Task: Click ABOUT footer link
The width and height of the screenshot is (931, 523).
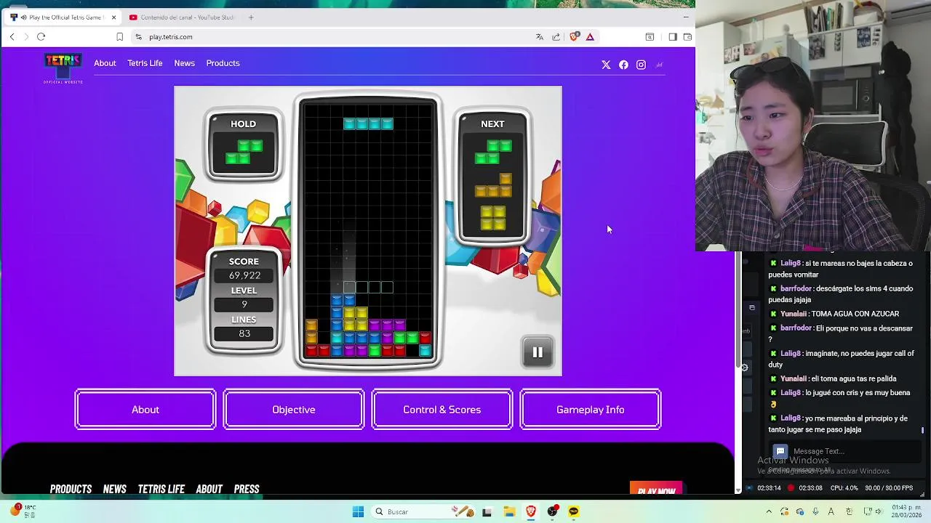Action: 209,489
